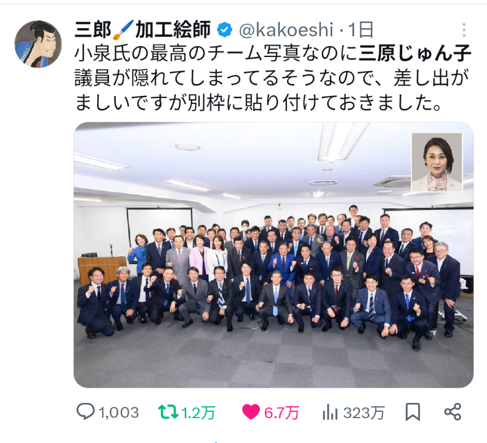Click the bold name 三原じゅん子 in text

pos(415,54)
